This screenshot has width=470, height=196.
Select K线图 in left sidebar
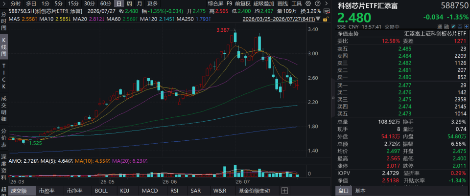coord(3,47)
